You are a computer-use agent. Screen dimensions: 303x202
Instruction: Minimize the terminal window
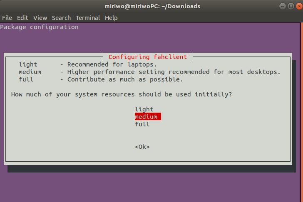pyautogui.click(x=283, y=6)
